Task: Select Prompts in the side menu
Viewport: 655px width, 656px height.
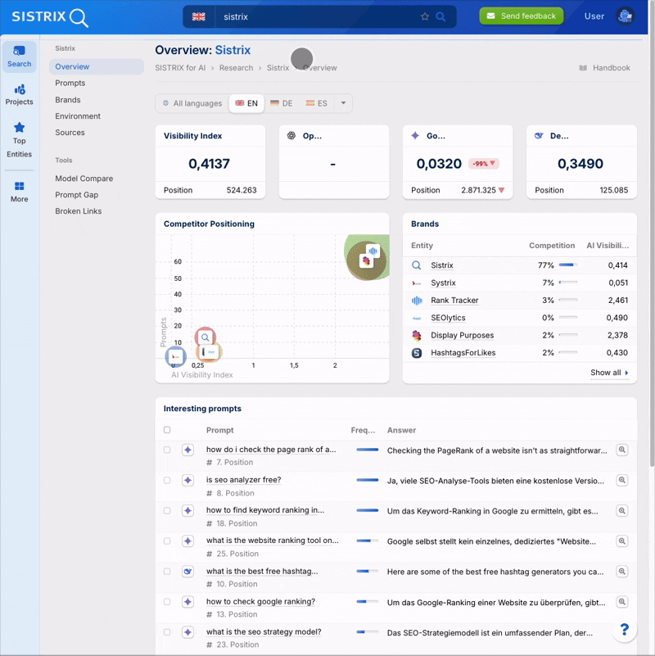Action: [70, 84]
